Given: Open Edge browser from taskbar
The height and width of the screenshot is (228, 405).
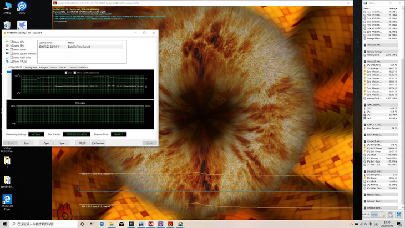Looking at the screenshot, I should click(x=103, y=224).
